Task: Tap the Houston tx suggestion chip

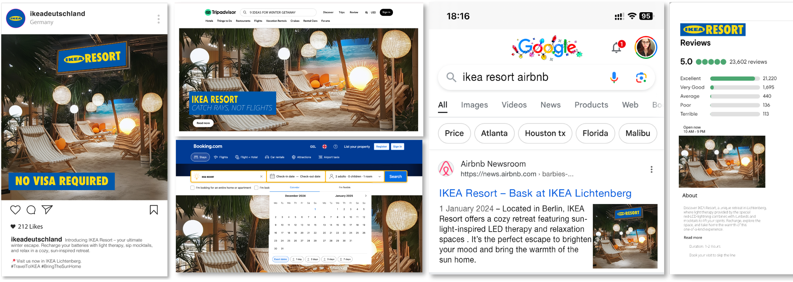Action: (545, 134)
